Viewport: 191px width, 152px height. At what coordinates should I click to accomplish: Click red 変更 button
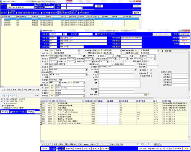[186, 148]
